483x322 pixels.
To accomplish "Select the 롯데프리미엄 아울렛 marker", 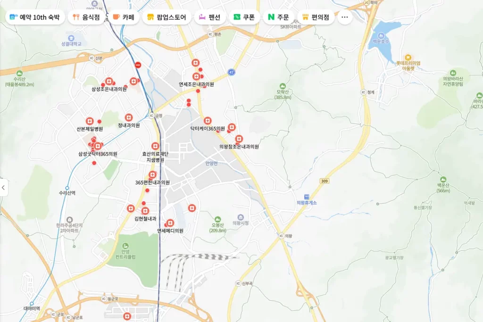I will (x=408, y=57).
